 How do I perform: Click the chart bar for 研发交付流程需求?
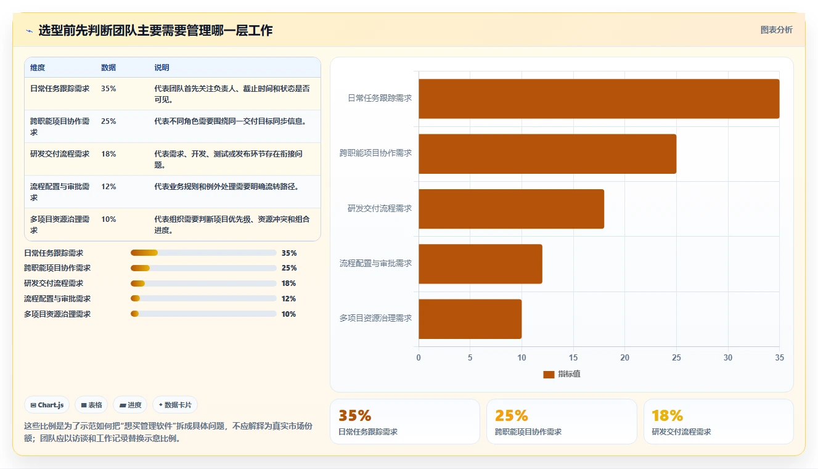[512, 209]
